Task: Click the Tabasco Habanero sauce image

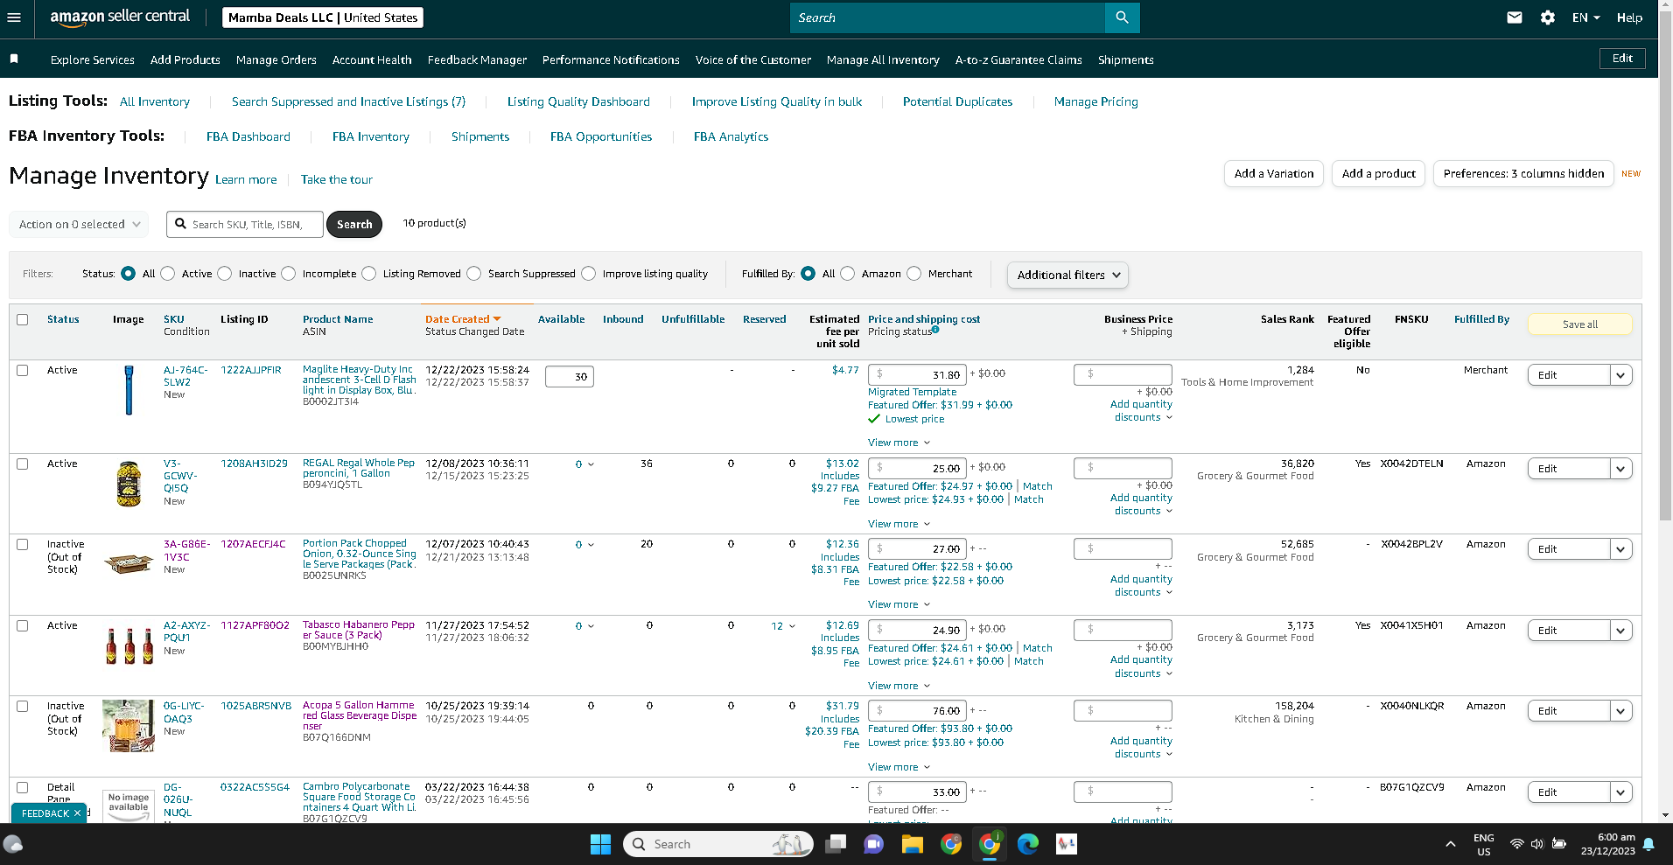Action: [129, 645]
